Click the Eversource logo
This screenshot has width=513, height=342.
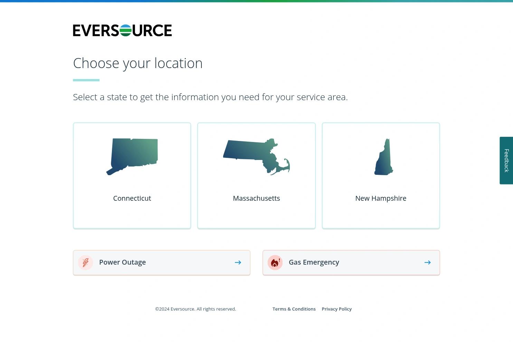click(122, 30)
